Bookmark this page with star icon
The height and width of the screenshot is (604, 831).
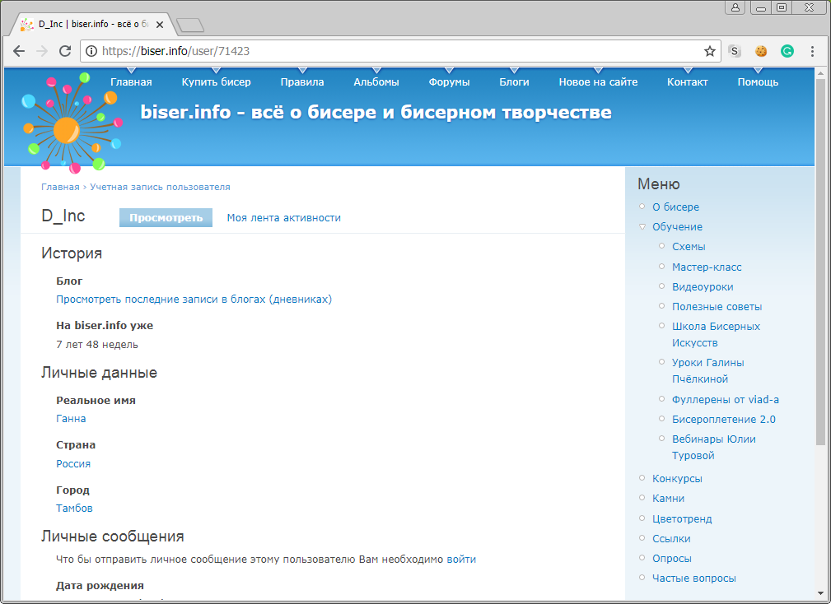tap(709, 51)
